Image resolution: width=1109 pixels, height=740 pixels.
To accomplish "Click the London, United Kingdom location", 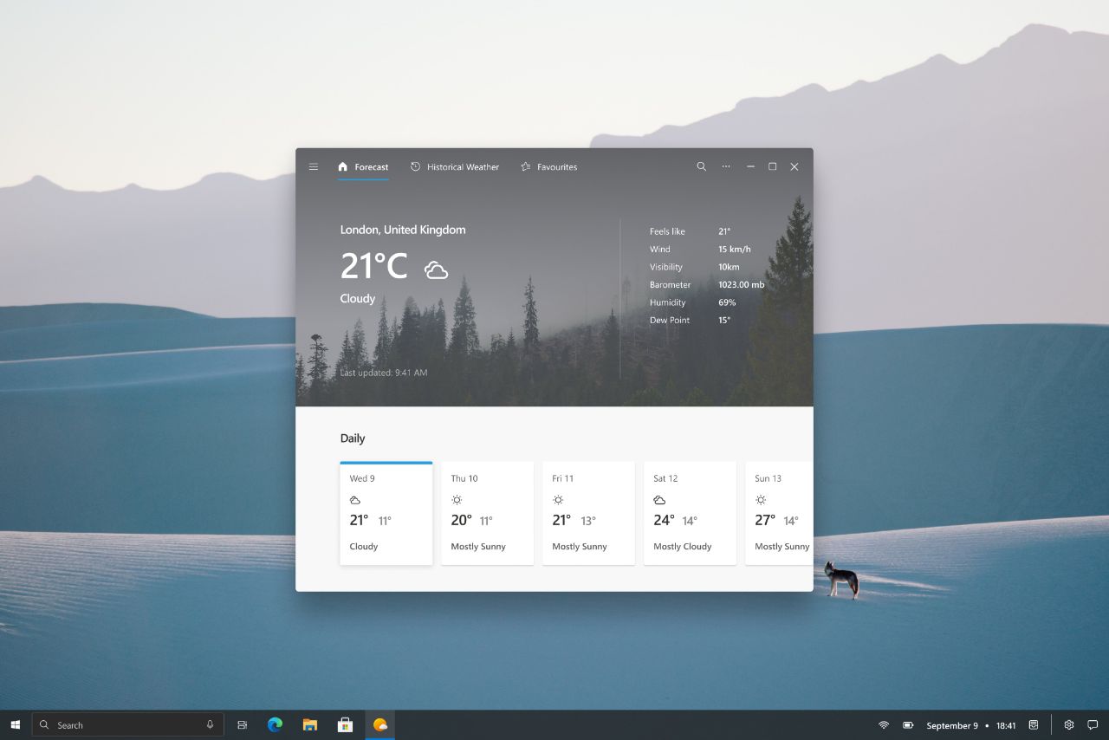I will (x=403, y=230).
